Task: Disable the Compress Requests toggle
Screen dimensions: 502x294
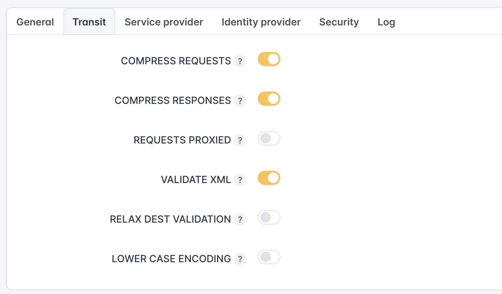Action: (269, 59)
